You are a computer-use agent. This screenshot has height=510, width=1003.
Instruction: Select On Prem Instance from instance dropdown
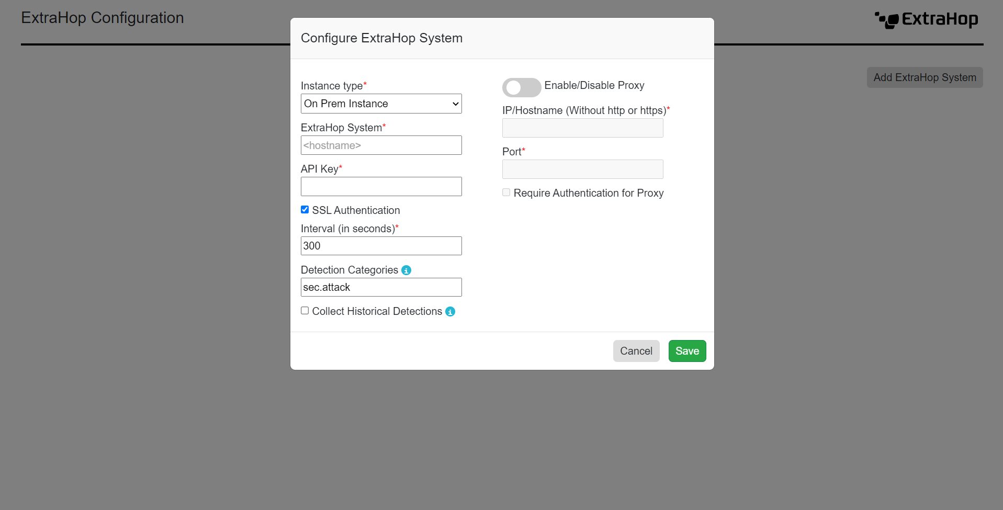click(x=380, y=104)
